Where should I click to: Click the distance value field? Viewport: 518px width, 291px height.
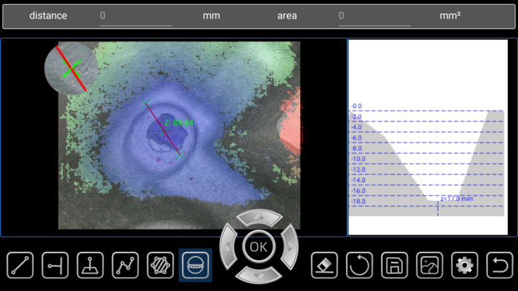135,16
